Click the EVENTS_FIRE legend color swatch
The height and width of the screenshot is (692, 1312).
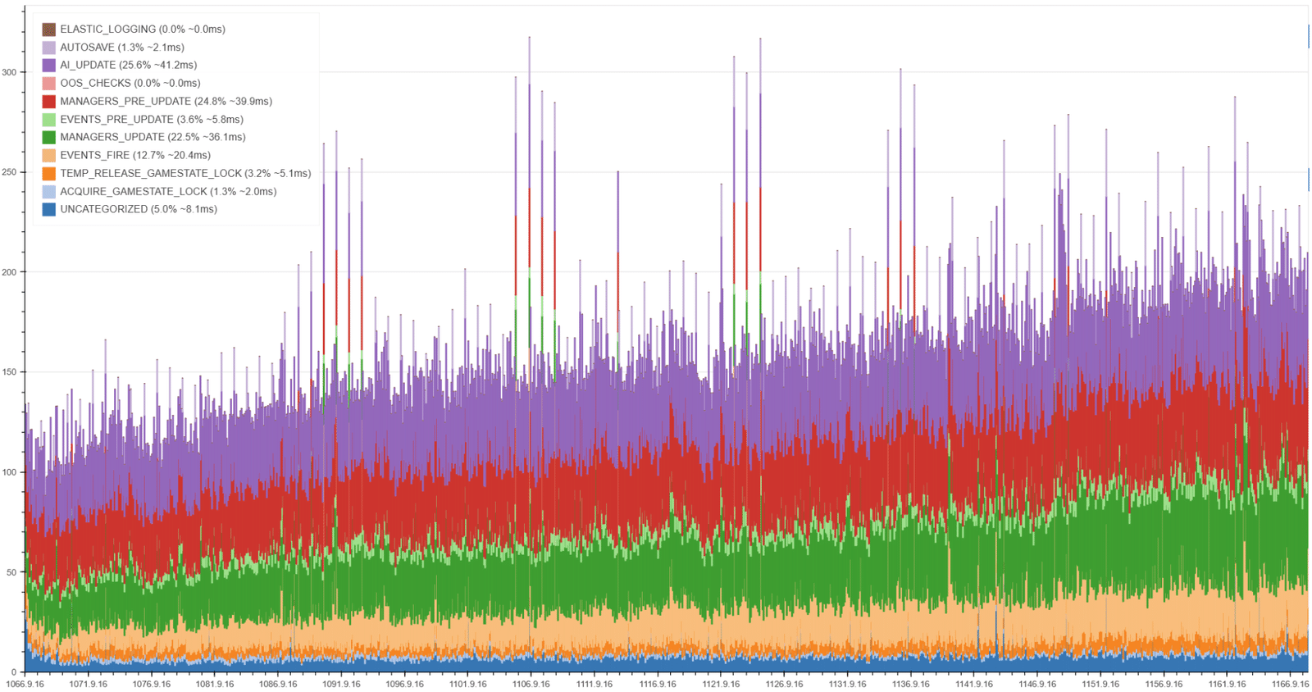49,156
